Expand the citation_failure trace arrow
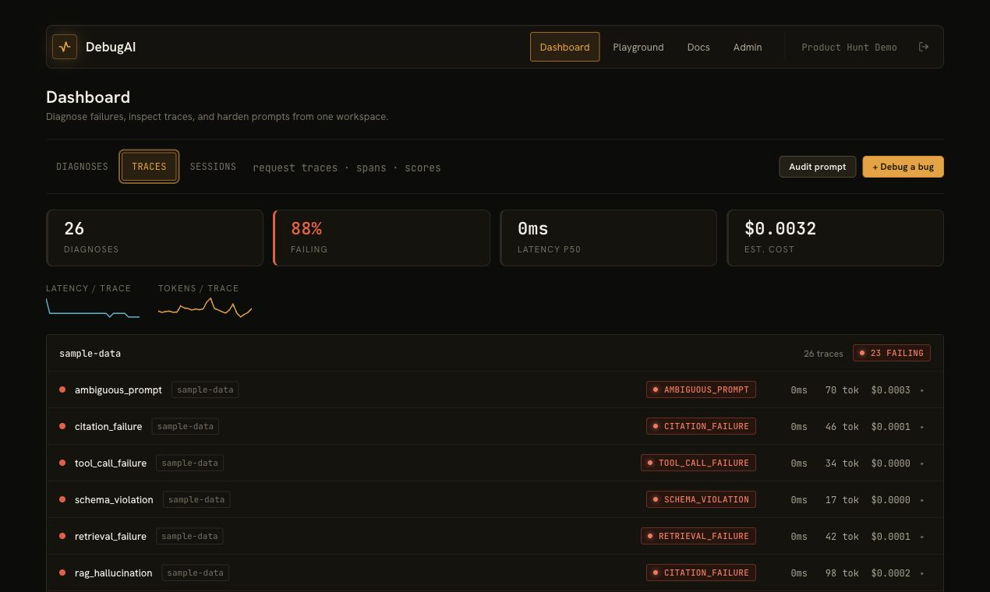Viewport: 990px width, 592px height. (x=922, y=427)
